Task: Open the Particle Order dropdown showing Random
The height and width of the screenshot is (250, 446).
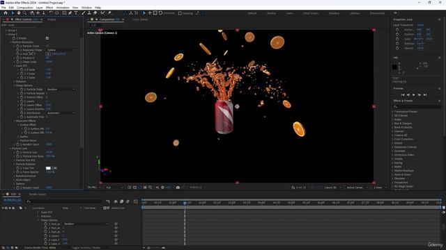Action: (61, 90)
